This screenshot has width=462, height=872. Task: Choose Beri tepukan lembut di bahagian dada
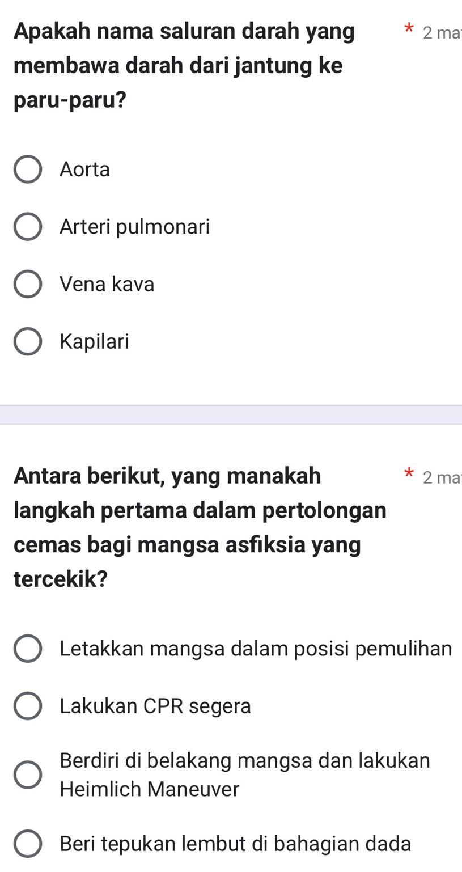(x=234, y=844)
